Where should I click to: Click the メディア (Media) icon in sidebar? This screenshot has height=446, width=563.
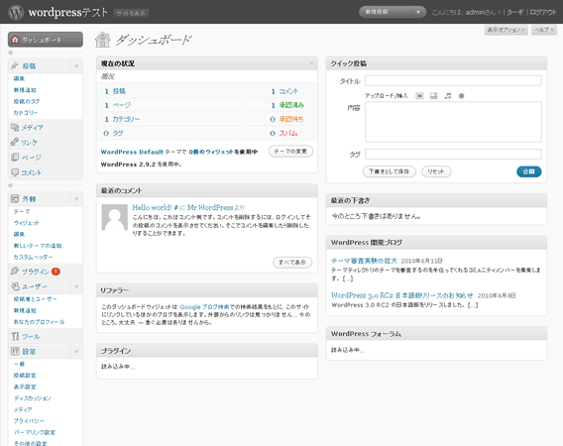coord(15,127)
